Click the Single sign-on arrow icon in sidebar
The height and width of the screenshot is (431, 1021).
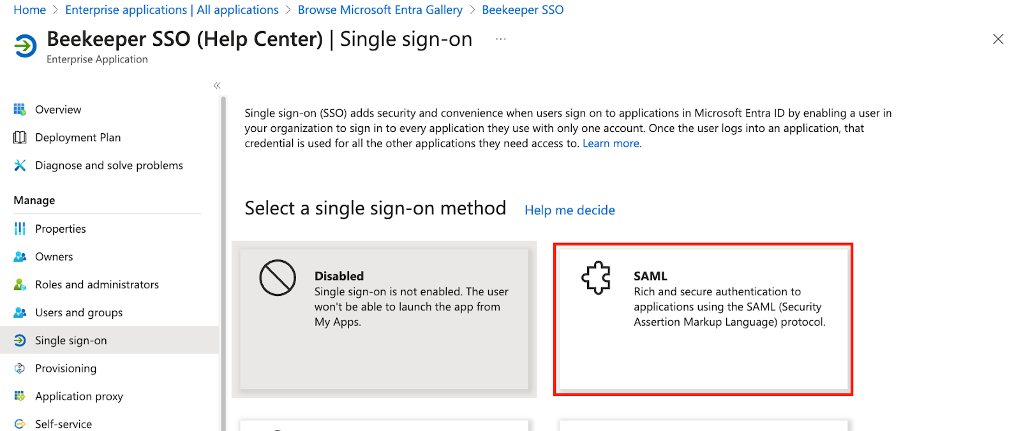20,340
